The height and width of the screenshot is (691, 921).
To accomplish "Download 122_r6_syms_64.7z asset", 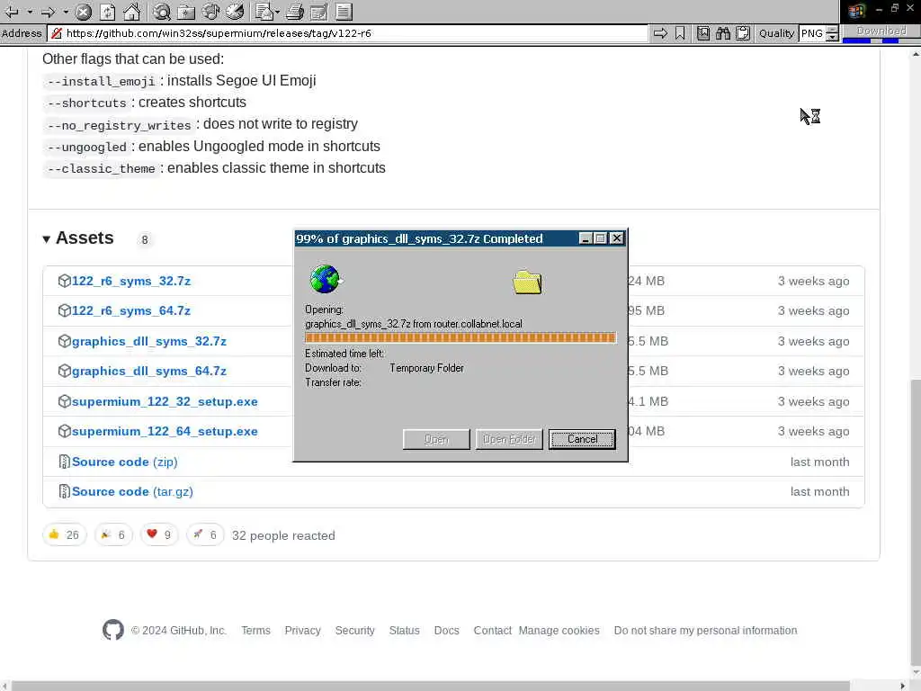I will pyautogui.click(x=131, y=310).
